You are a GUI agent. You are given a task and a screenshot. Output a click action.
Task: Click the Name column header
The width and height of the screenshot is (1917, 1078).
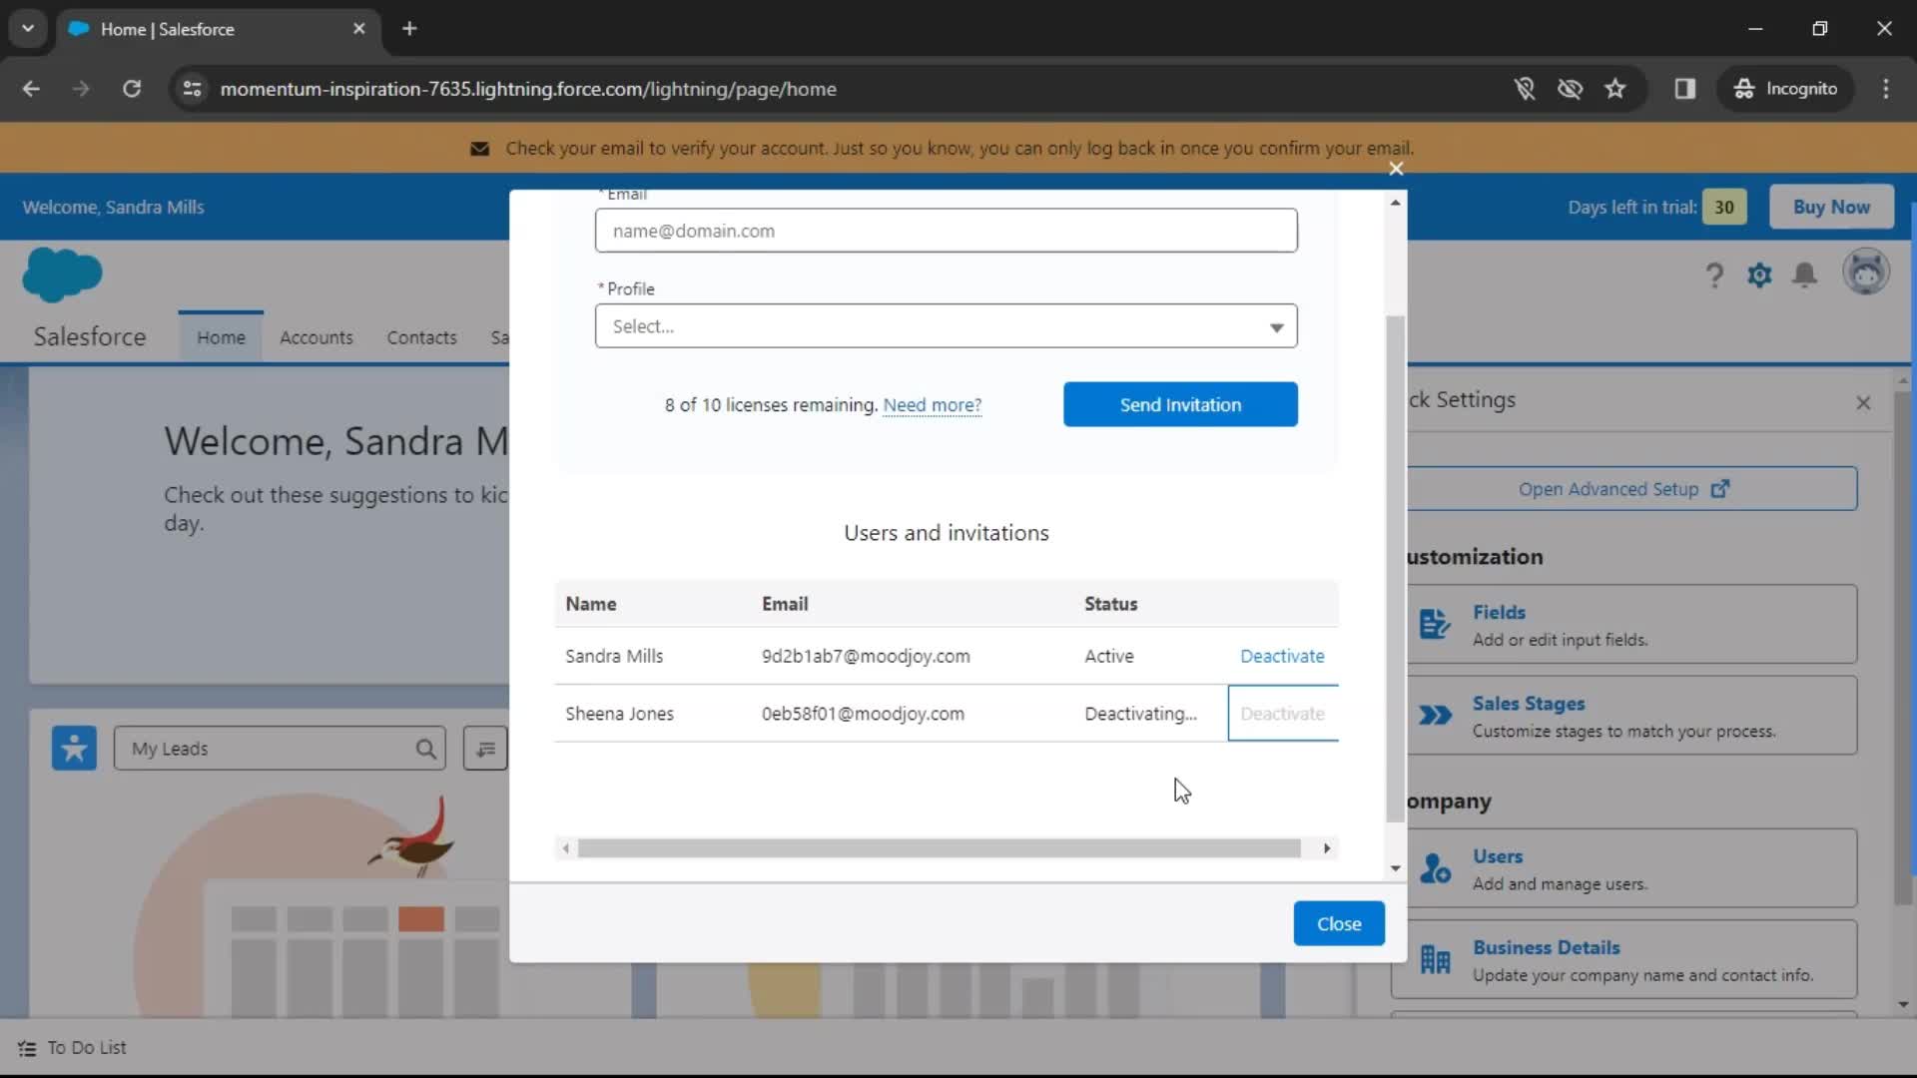(590, 604)
